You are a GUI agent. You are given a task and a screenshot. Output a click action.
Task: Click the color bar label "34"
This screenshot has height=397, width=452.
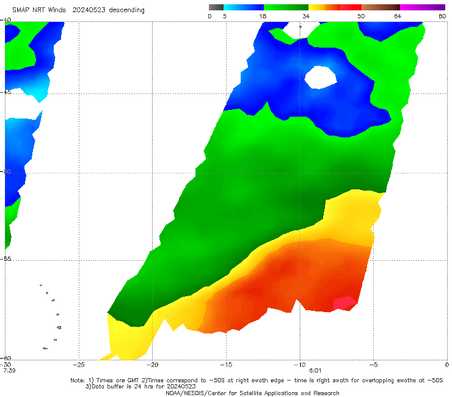click(306, 16)
